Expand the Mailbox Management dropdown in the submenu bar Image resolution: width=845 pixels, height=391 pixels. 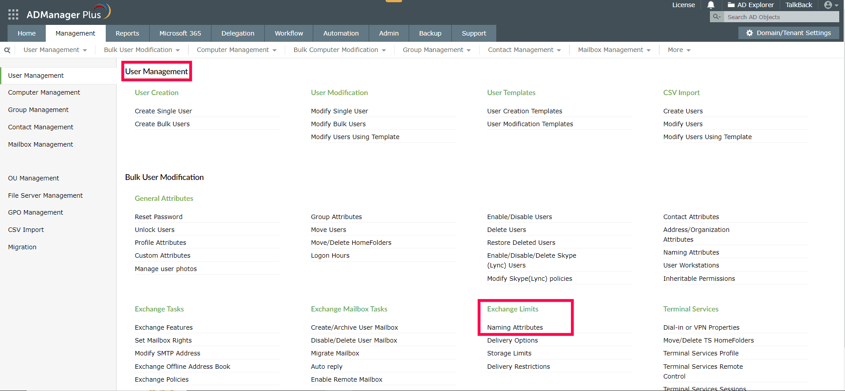pos(614,50)
